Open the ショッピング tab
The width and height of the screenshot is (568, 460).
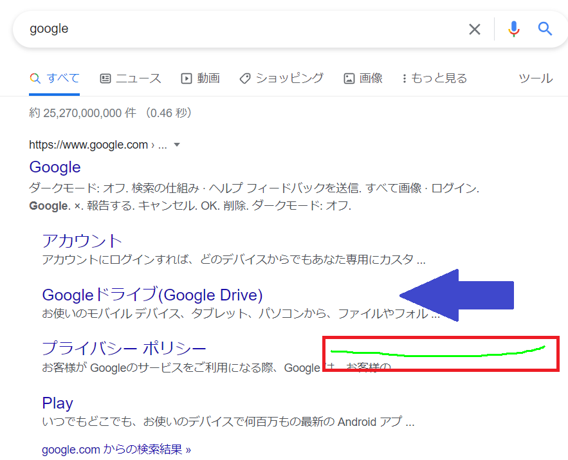click(x=282, y=78)
